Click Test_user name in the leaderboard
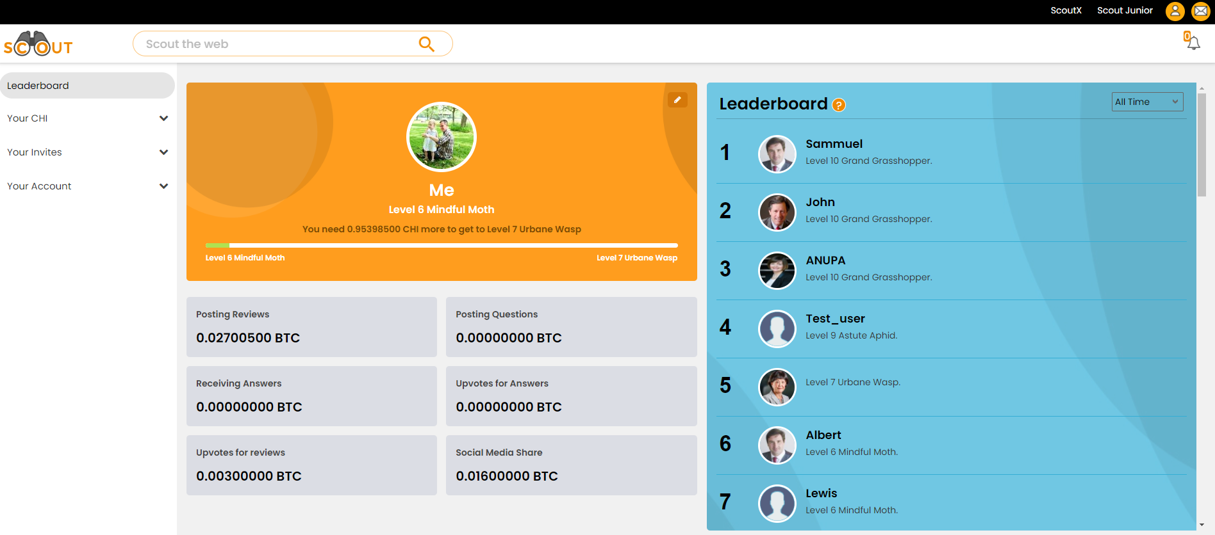This screenshot has width=1215, height=535. click(835, 319)
